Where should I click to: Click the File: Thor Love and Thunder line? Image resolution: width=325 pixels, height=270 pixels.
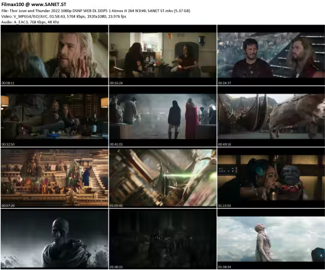pyautogui.click(x=95, y=11)
